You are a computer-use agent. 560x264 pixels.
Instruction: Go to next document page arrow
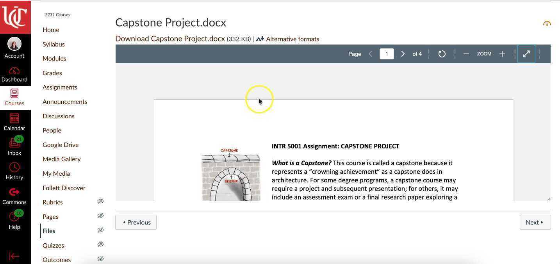tap(403, 54)
